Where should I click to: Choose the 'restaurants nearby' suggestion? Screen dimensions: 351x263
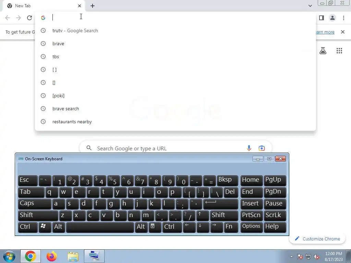175,122
